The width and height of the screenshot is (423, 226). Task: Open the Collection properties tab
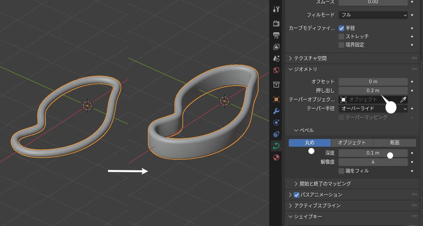pos(276,84)
